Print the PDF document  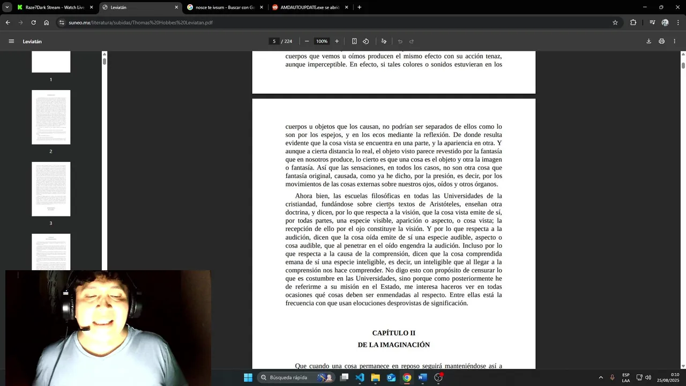click(x=661, y=41)
